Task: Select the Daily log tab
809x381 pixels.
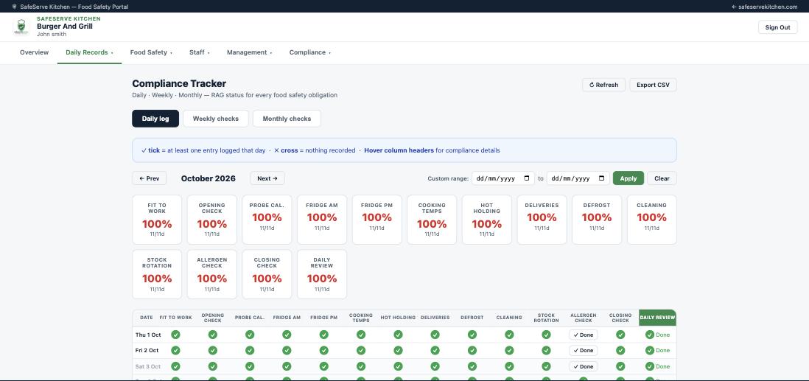Action: [x=155, y=118]
